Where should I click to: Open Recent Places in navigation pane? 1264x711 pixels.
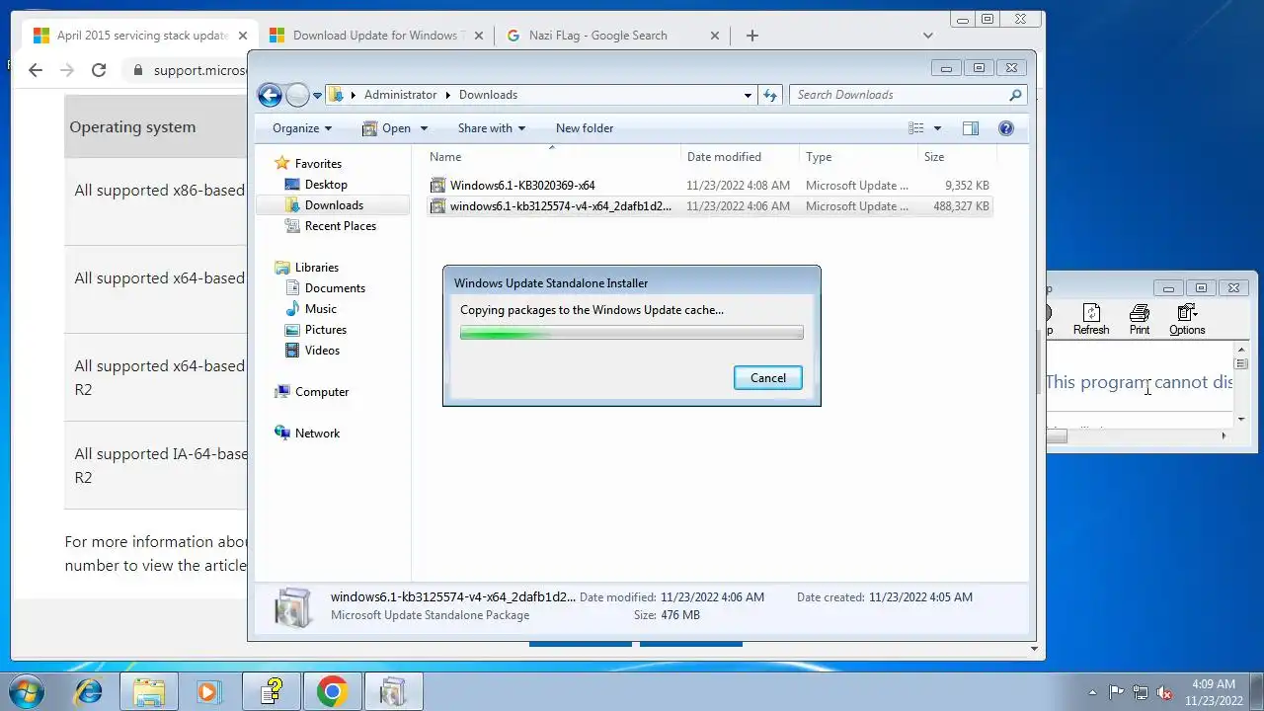click(x=341, y=226)
